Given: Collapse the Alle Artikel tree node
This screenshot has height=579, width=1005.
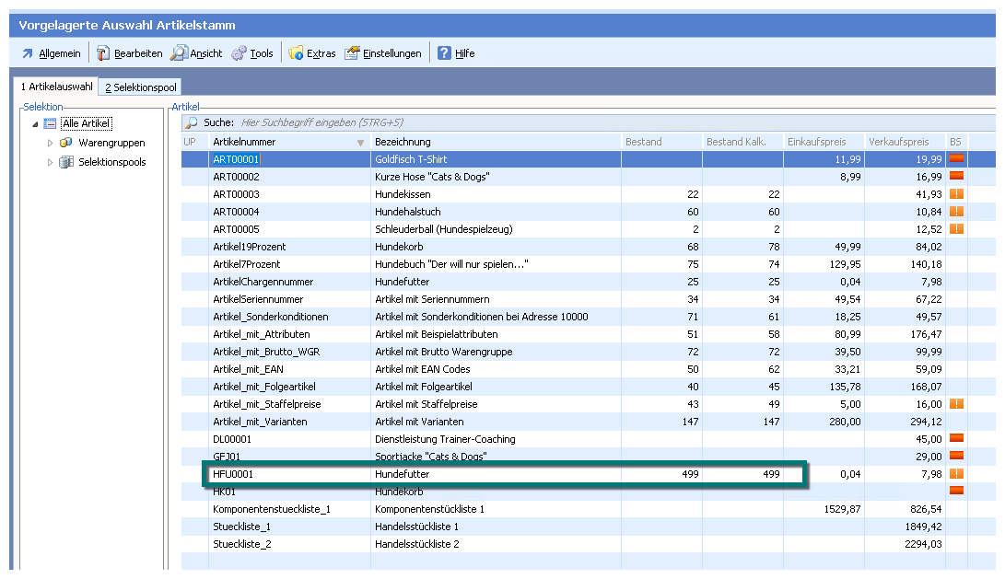Looking at the screenshot, I should point(35,124).
